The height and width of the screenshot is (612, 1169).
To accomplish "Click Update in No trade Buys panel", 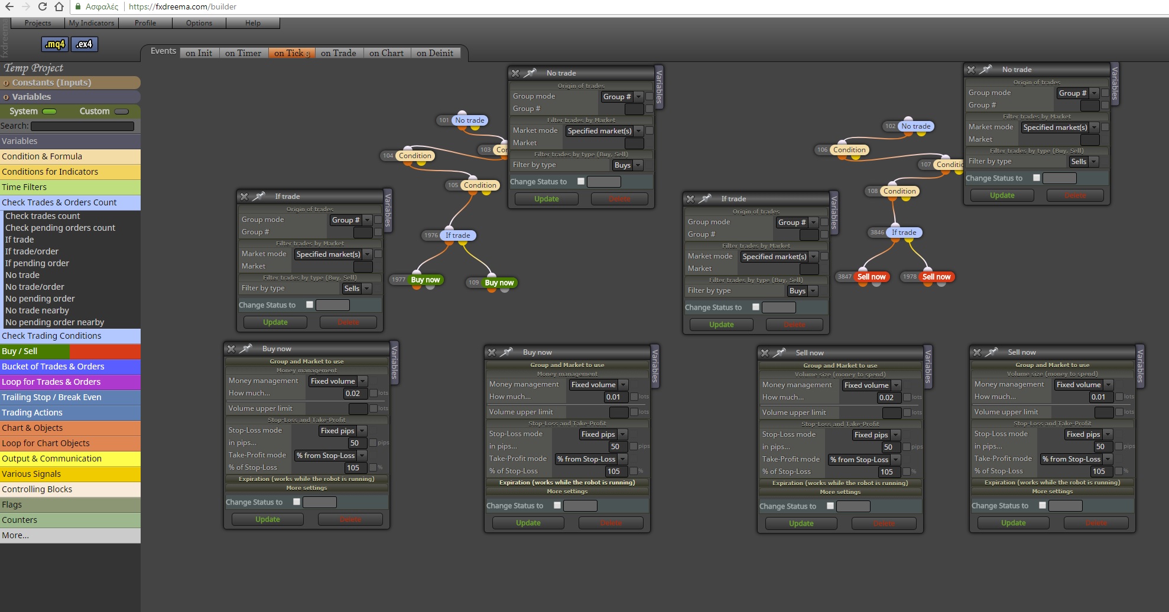I will pos(547,199).
